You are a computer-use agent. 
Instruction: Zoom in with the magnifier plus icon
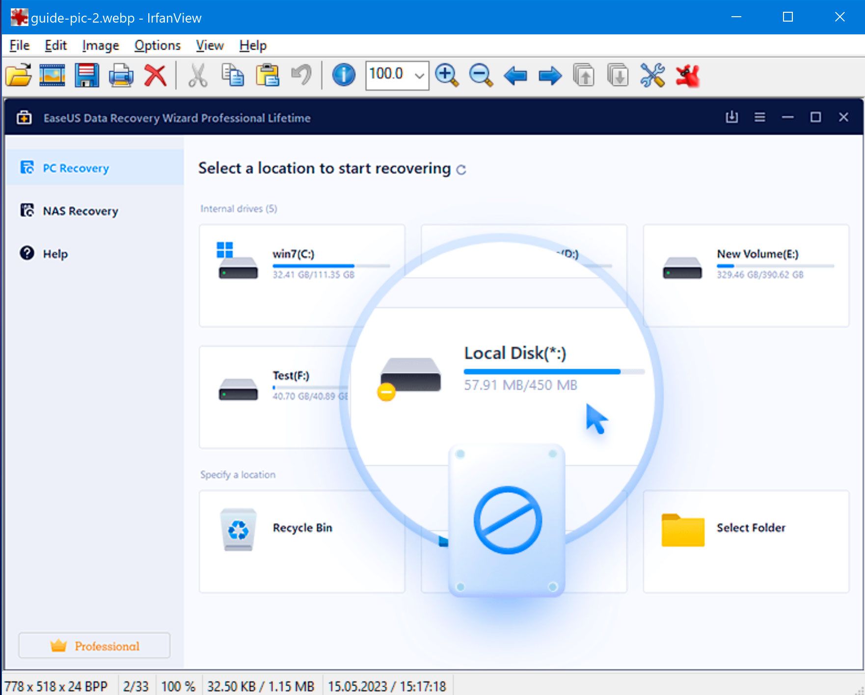tap(447, 76)
